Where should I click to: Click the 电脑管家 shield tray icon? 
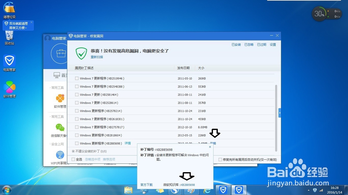point(315,190)
